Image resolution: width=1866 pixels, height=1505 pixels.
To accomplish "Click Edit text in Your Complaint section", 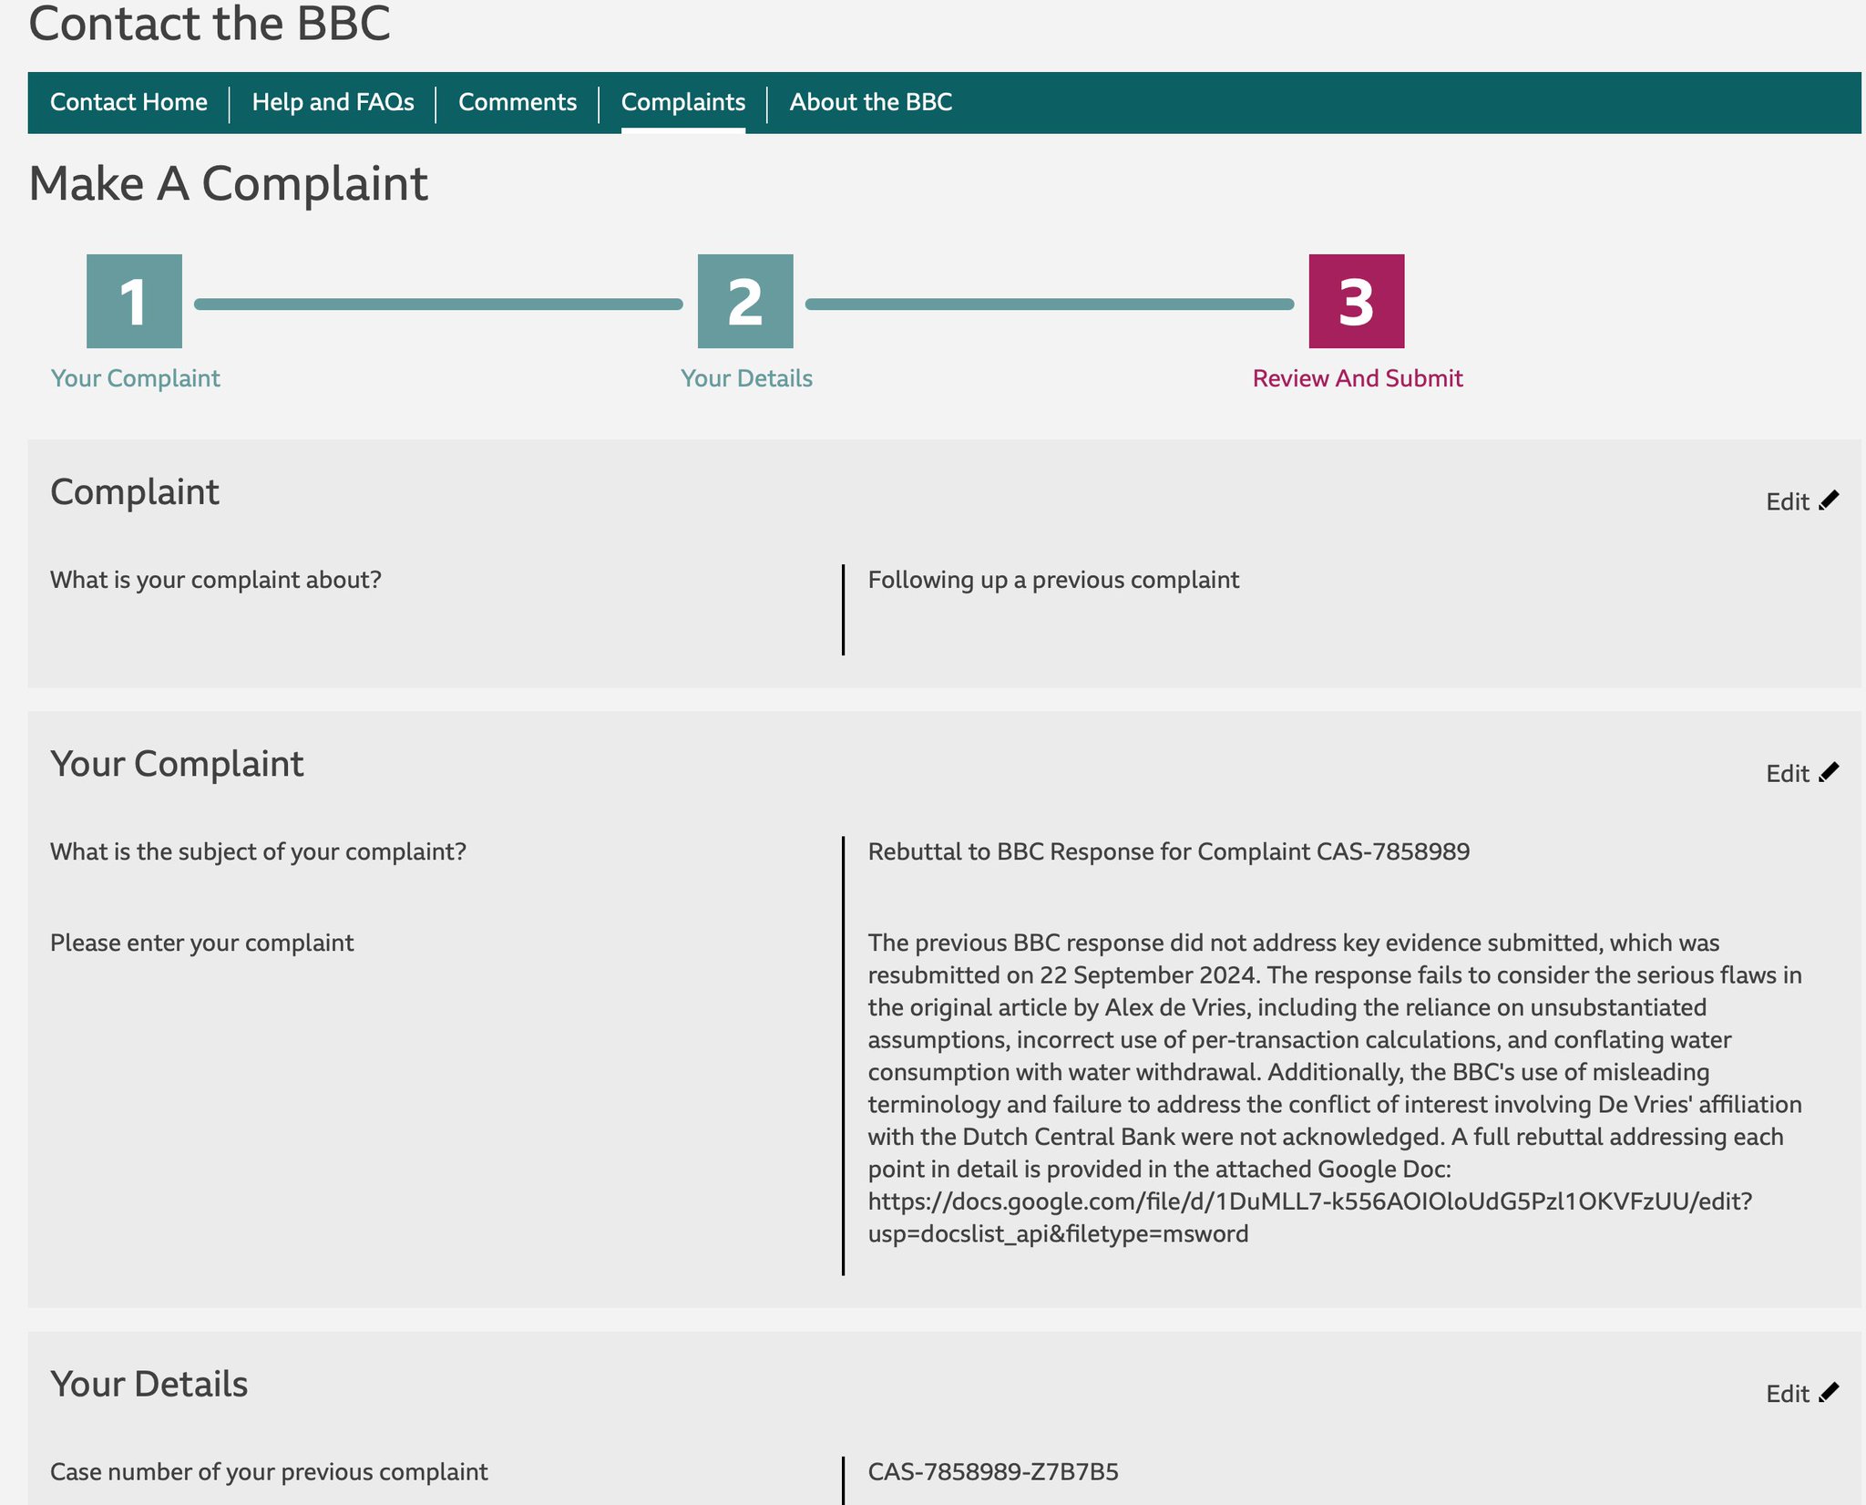I will click(1787, 774).
